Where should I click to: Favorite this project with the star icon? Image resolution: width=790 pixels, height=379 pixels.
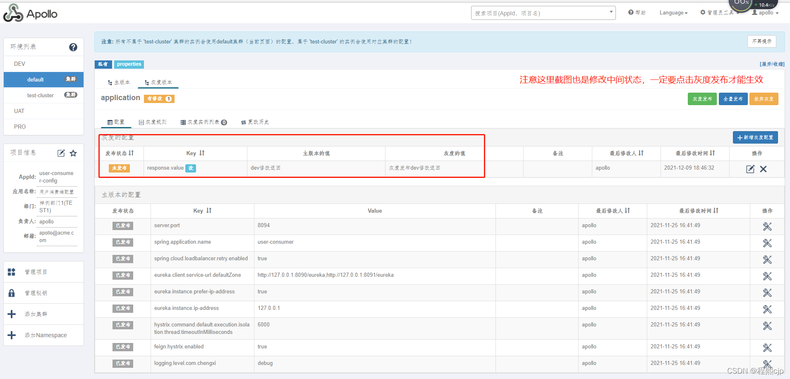[x=73, y=153]
